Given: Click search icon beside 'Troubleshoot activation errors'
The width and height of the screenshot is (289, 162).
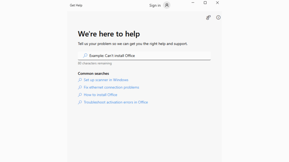Looking at the screenshot, I should click(80, 102).
